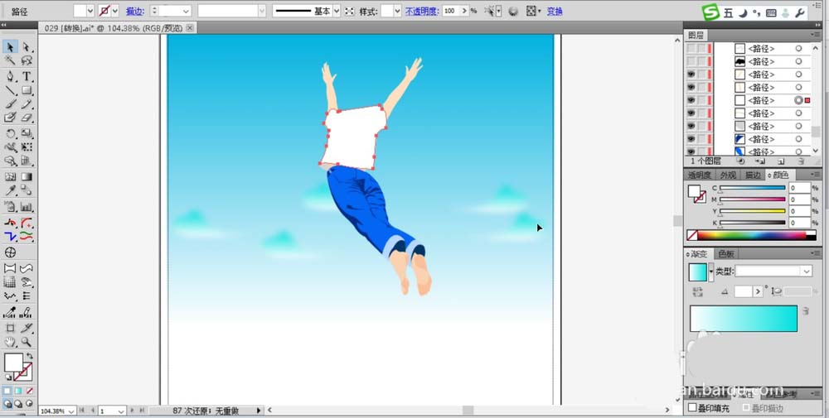
Task: Set paint mode to Gradient button in toolbox
Action: pos(18,391)
